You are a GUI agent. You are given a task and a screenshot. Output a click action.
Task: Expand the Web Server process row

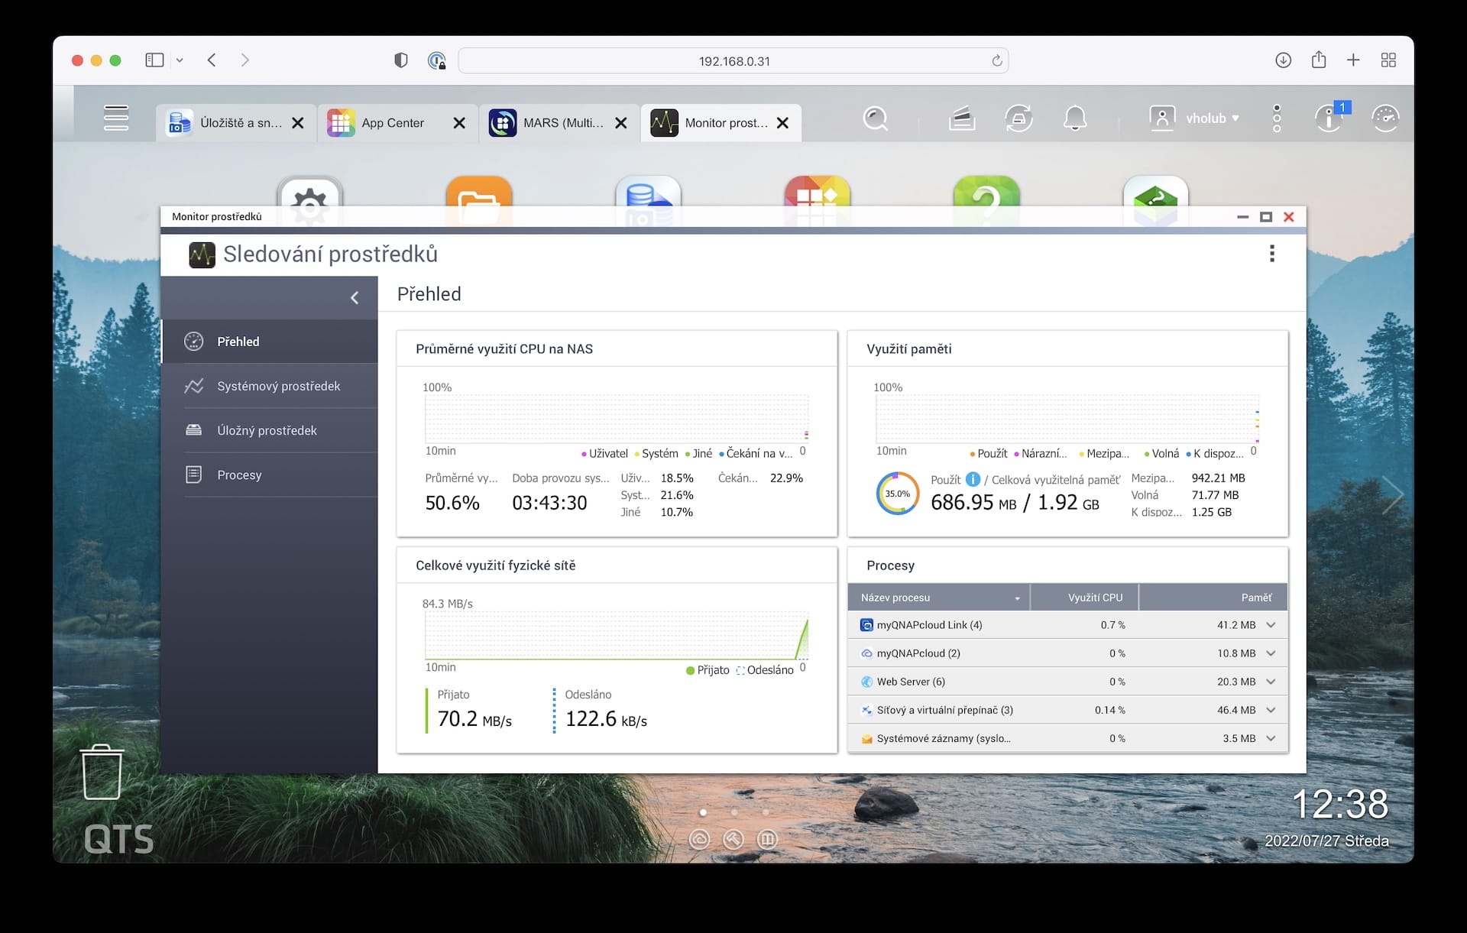point(1271,682)
